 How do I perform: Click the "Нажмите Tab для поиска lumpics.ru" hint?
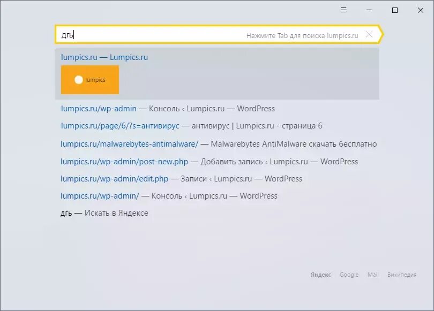pyautogui.click(x=302, y=36)
